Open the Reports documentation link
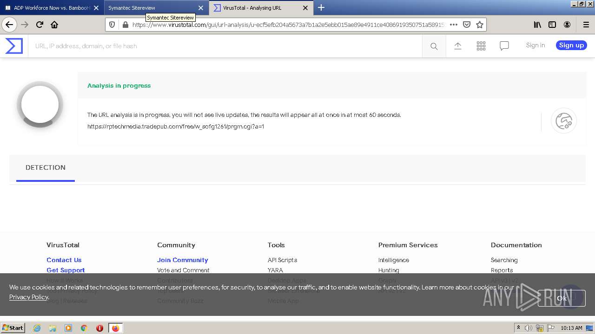This screenshot has height=334, width=595. 502,270
